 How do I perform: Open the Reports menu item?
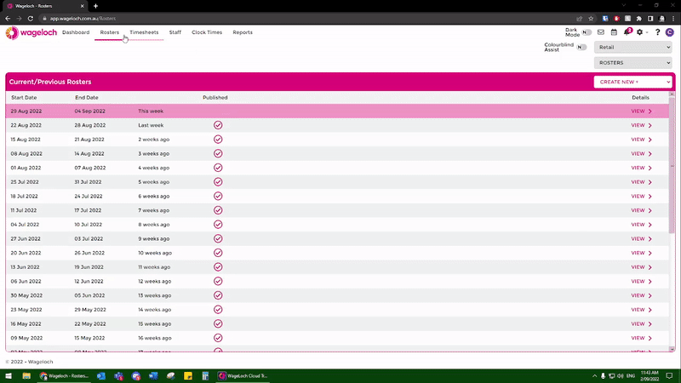(243, 32)
